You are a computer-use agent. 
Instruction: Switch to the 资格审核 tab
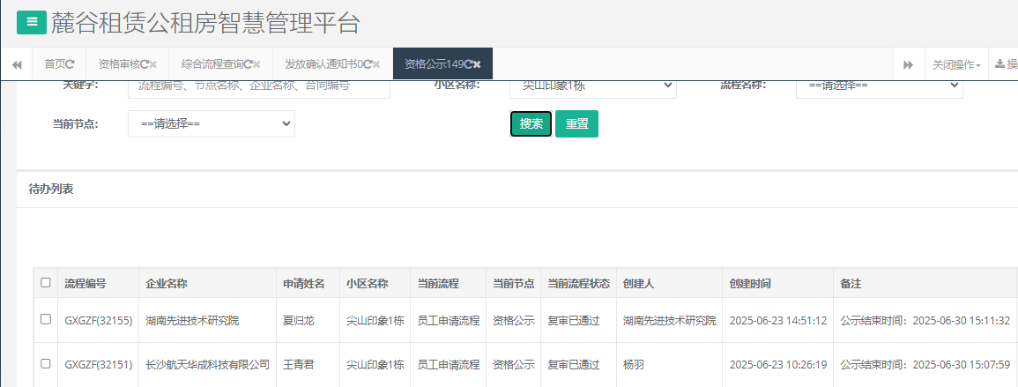click(118, 64)
